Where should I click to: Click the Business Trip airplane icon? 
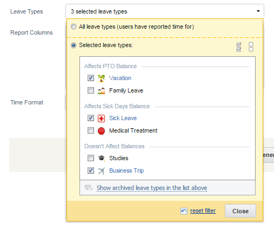click(101, 170)
